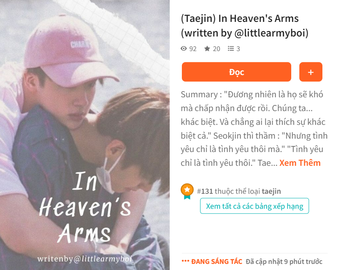Click the 3 parts count number

click(x=238, y=49)
